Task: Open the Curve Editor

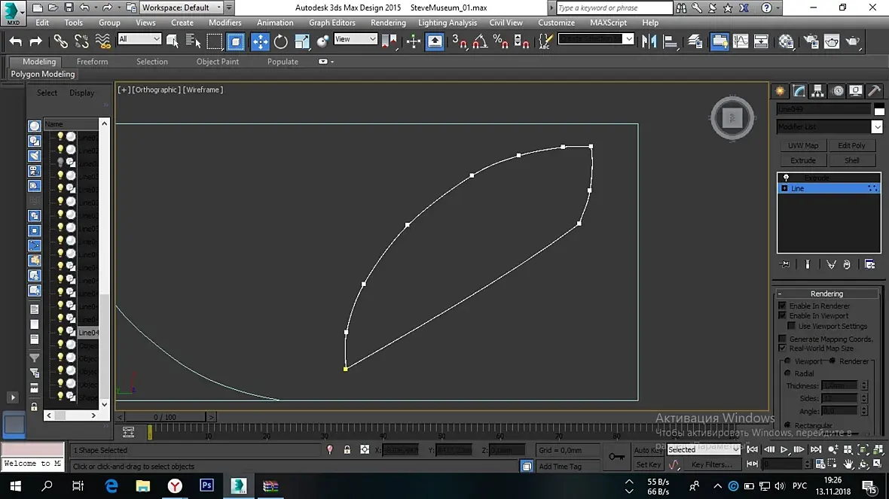Action: coord(741,41)
